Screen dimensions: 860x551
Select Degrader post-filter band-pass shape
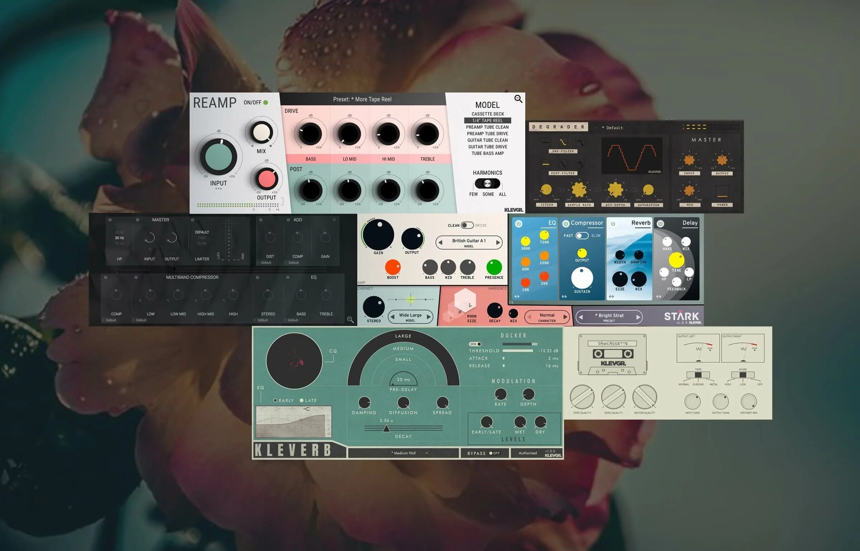(580, 164)
